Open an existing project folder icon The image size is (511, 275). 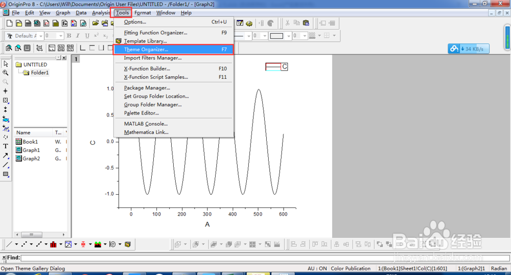96,23
